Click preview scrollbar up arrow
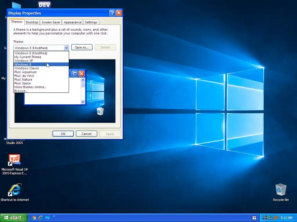297x222 pixels. tap(83, 80)
